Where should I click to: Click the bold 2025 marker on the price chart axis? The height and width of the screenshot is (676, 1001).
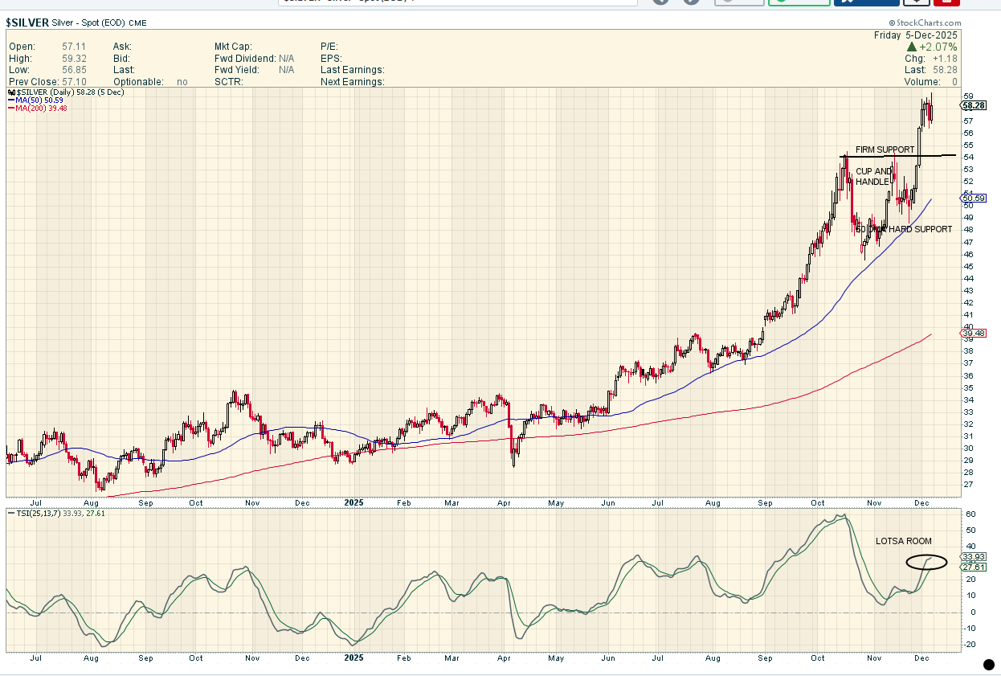tap(353, 503)
